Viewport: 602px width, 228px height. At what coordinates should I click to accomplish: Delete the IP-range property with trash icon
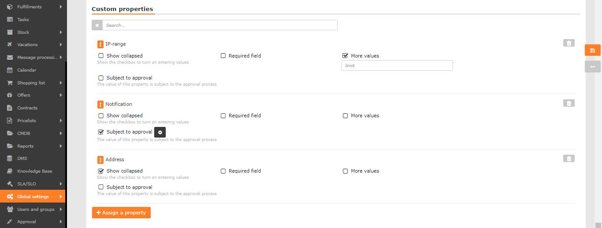(569, 43)
